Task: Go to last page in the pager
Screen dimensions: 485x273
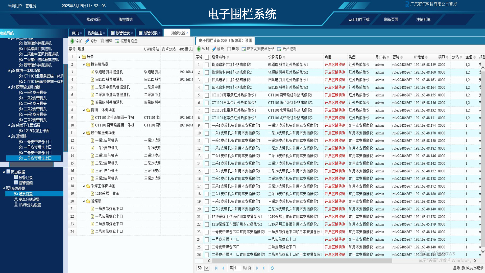Action: coord(264,268)
